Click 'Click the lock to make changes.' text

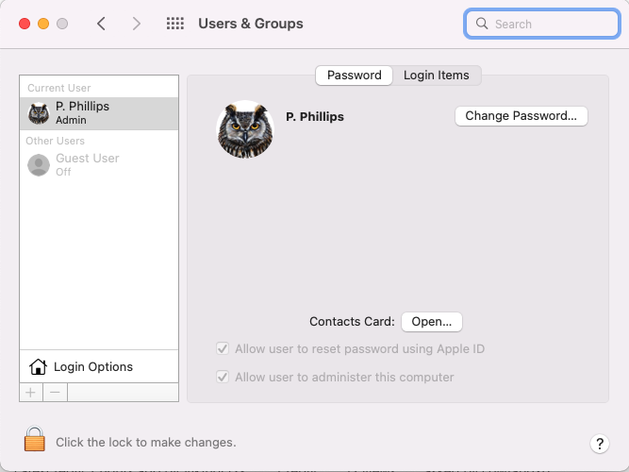[146, 443]
